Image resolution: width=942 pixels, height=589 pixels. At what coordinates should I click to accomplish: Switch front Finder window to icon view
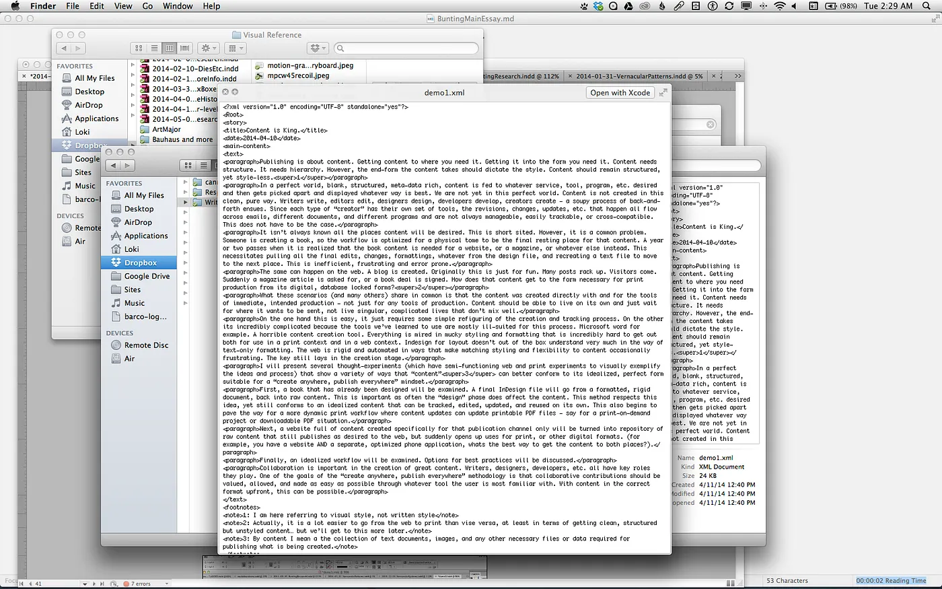188,166
